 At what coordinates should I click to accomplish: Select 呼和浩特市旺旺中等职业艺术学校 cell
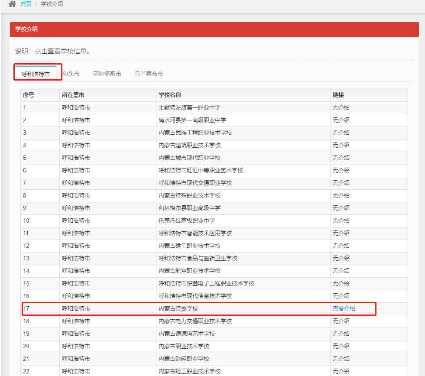click(x=243, y=171)
